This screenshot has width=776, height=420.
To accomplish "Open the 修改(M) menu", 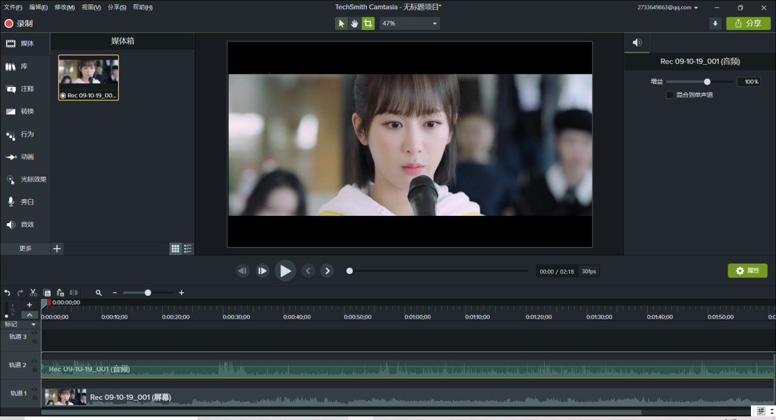I will coord(64,7).
